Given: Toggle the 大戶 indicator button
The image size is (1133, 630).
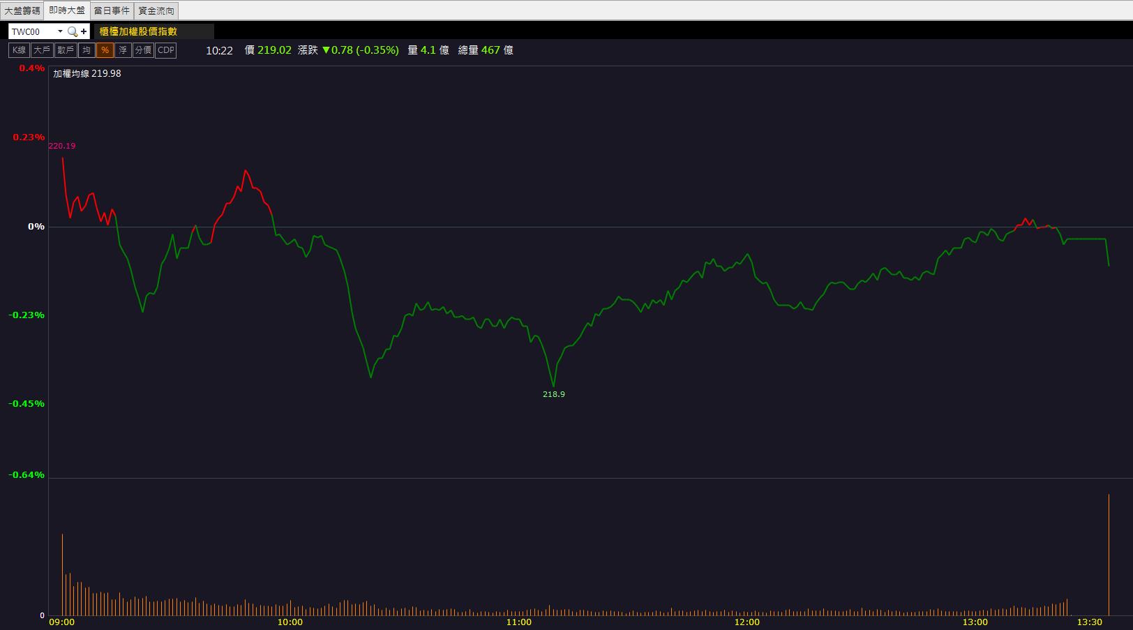Looking at the screenshot, I should click(42, 50).
